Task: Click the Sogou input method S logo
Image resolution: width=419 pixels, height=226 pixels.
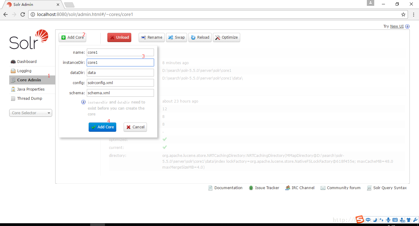Action: pyautogui.click(x=360, y=219)
